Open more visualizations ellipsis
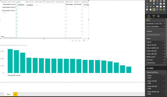 pos(147,12)
